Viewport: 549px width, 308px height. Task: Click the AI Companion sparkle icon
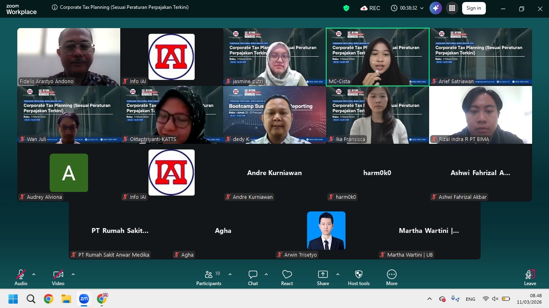[x=436, y=8]
